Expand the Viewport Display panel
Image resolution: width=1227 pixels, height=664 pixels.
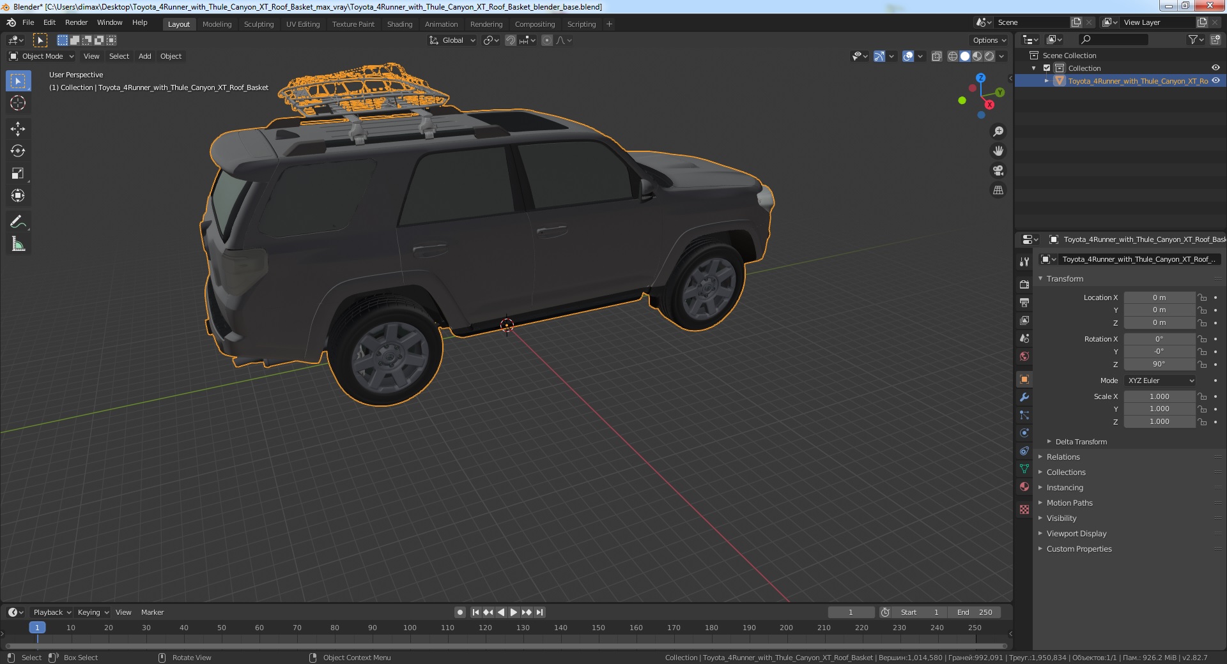1076,534
